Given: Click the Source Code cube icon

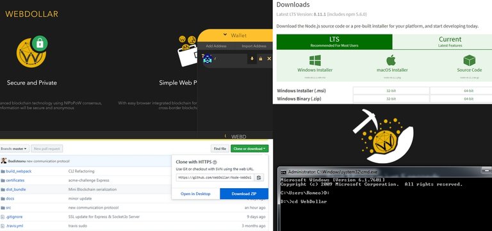Looking at the screenshot, I should 470,60.
